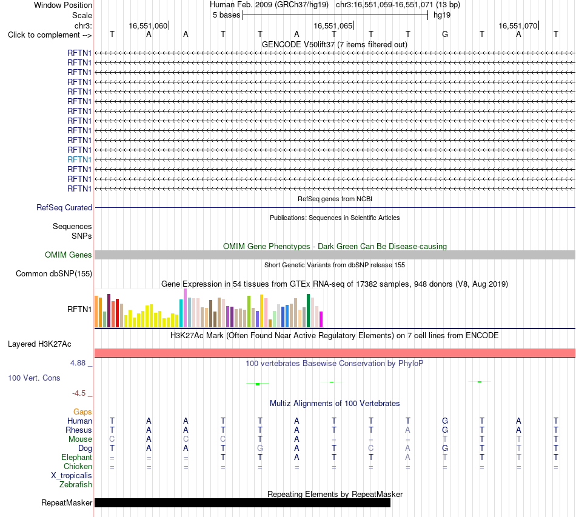
Task: Click 'RefSeq genes from NCBI' track title
Action: pyautogui.click(x=335, y=199)
